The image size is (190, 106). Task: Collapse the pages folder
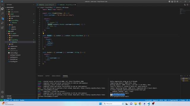(20, 14)
